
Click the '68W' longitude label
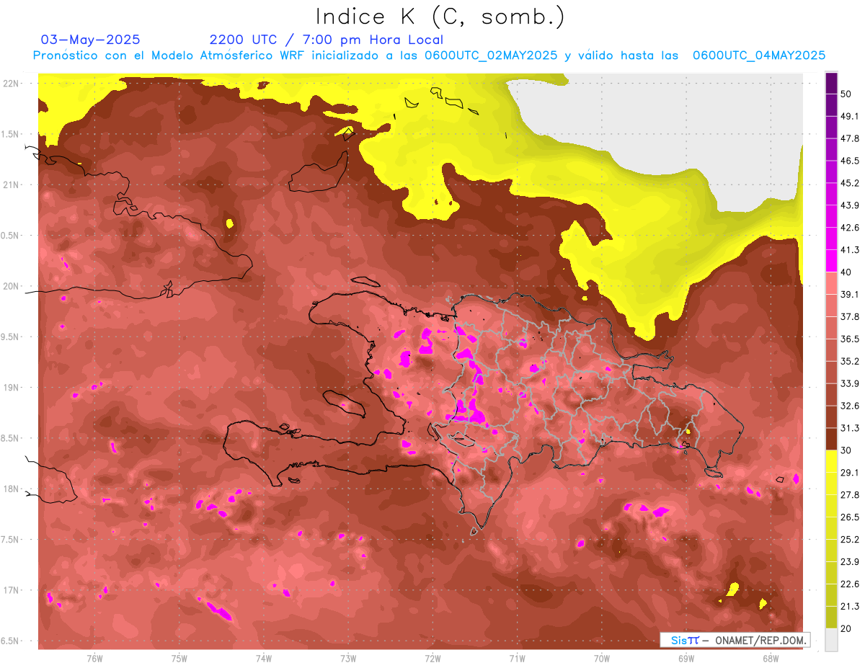(x=770, y=659)
